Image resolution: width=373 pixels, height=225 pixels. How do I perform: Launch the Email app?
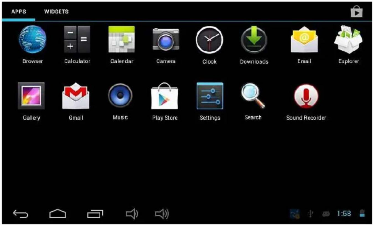[x=304, y=40]
